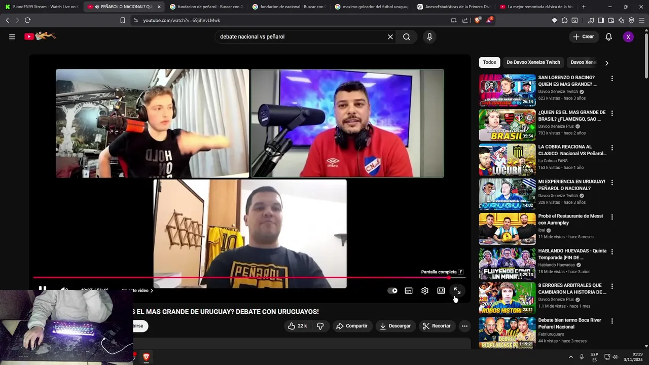
Task: Open the taskbar volume icon
Action: 616,357
